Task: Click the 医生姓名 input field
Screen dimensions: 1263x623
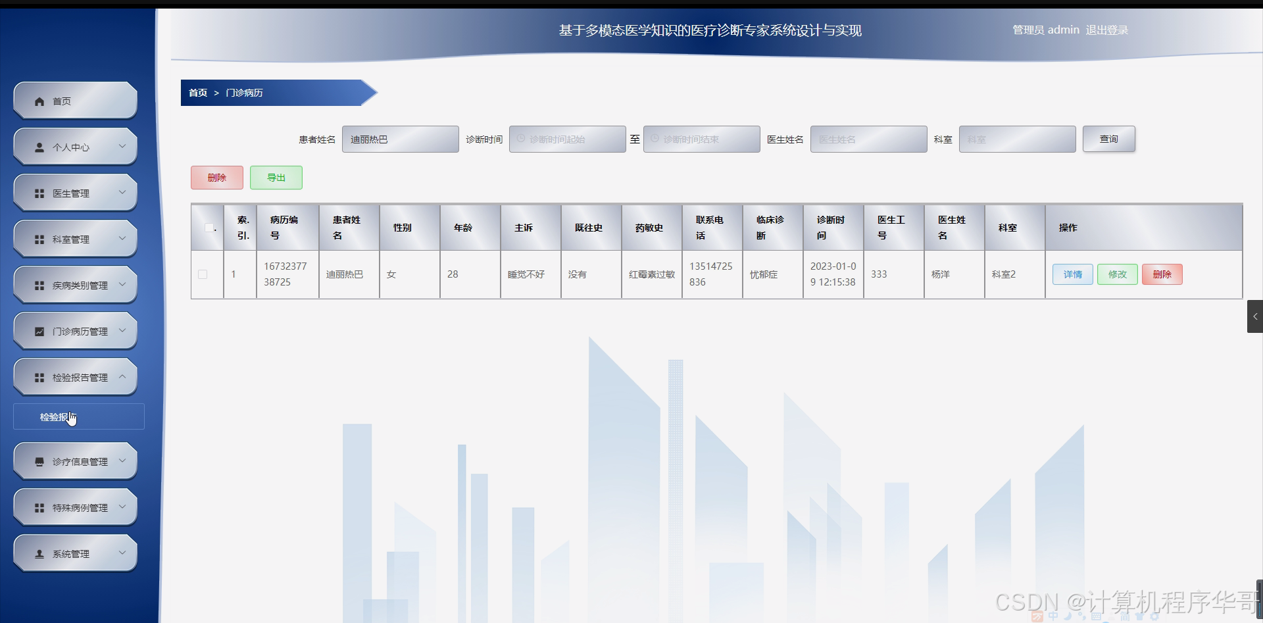Action: (869, 139)
